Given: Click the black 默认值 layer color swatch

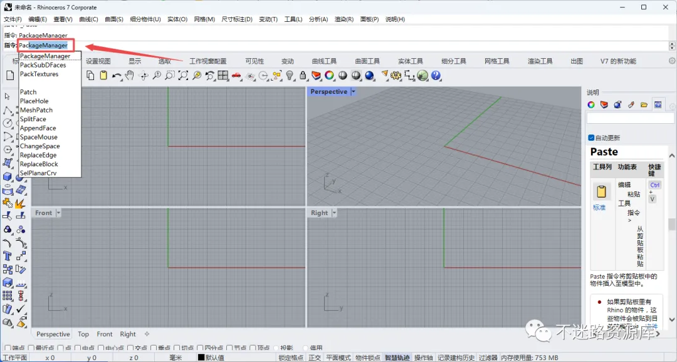Looking at the screenshot, I should [x=201, y=357].
